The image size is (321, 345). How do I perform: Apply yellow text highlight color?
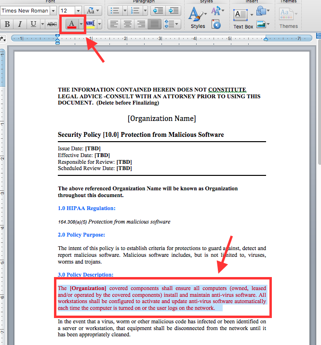click(91, 24)
